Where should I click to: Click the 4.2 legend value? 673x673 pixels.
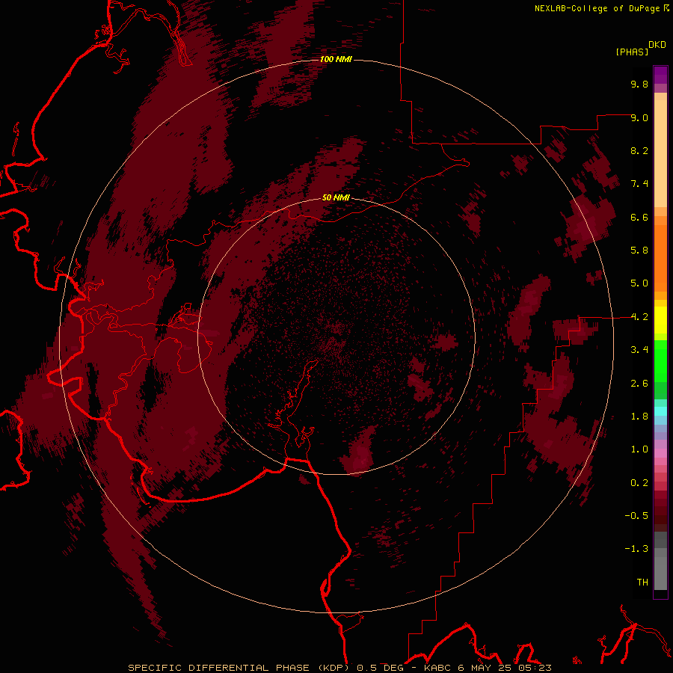(x=639, y=317)
